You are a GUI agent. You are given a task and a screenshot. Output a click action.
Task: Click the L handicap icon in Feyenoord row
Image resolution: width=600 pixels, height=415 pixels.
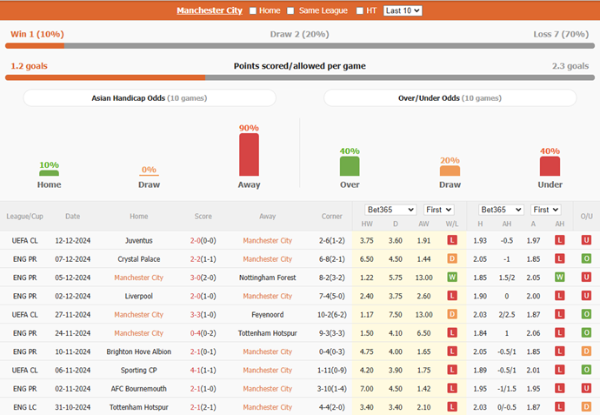[559, 314]
